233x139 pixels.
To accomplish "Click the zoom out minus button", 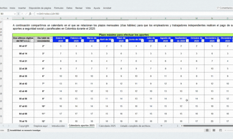I will (225, 130).
